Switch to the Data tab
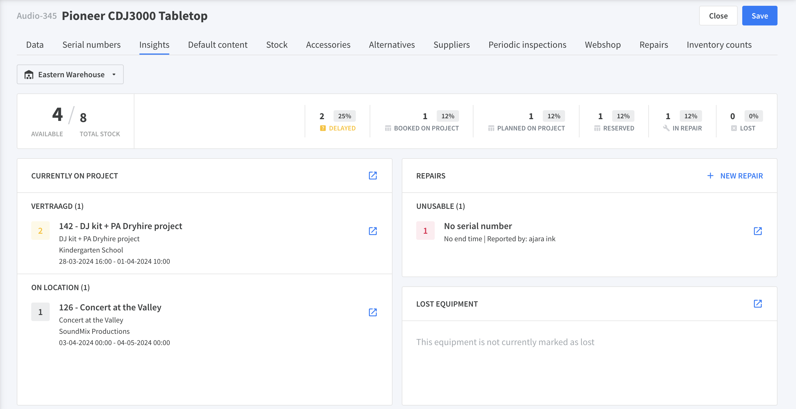 (35, 45)
